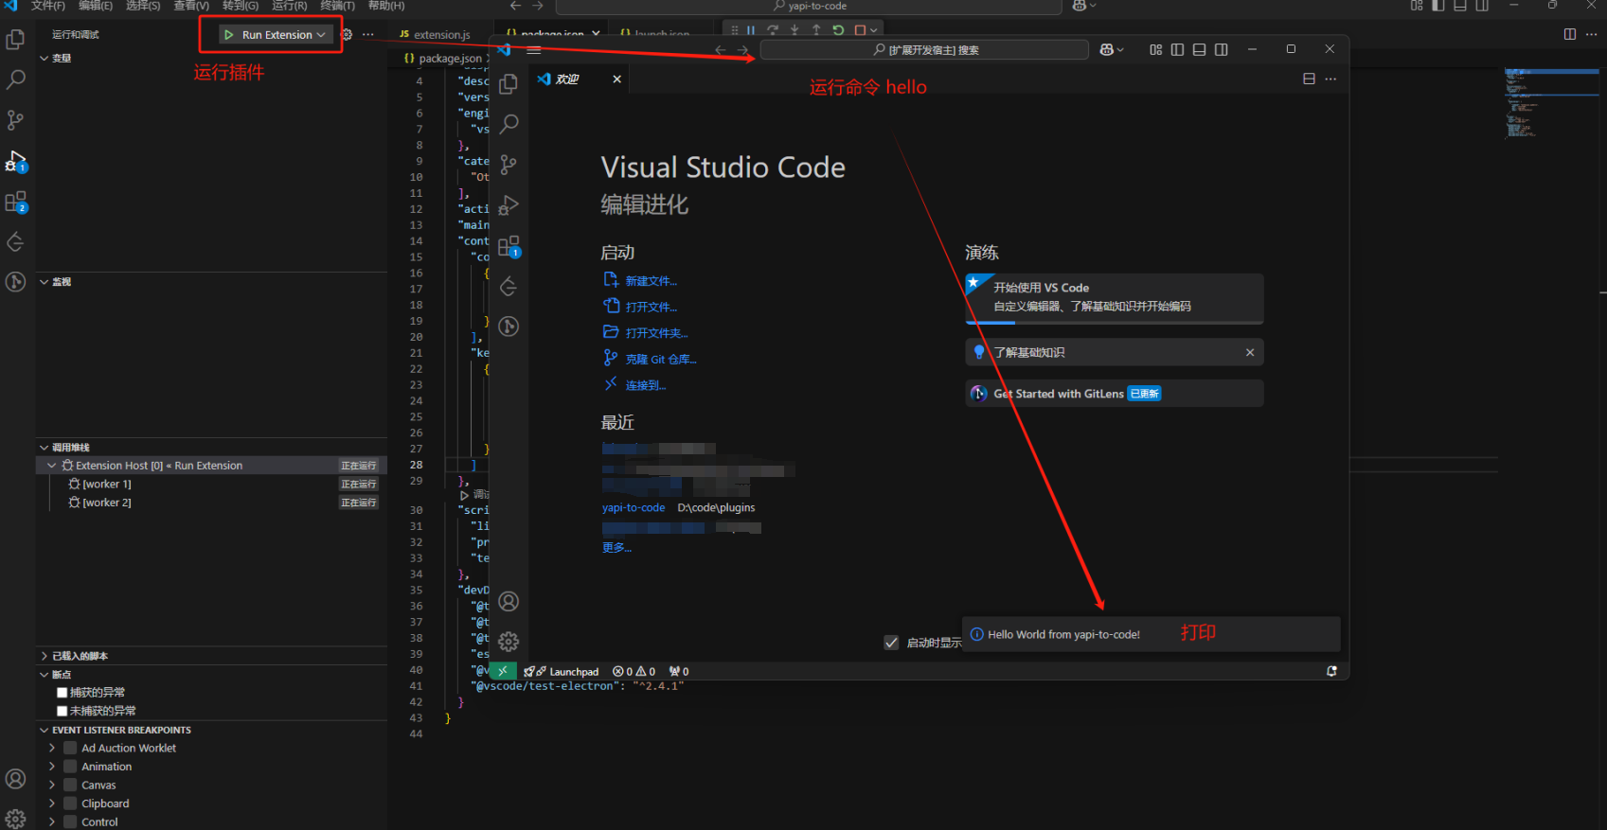Expand the Clipboard breakpoint category

pyautogui.click(x=52, y=804)
